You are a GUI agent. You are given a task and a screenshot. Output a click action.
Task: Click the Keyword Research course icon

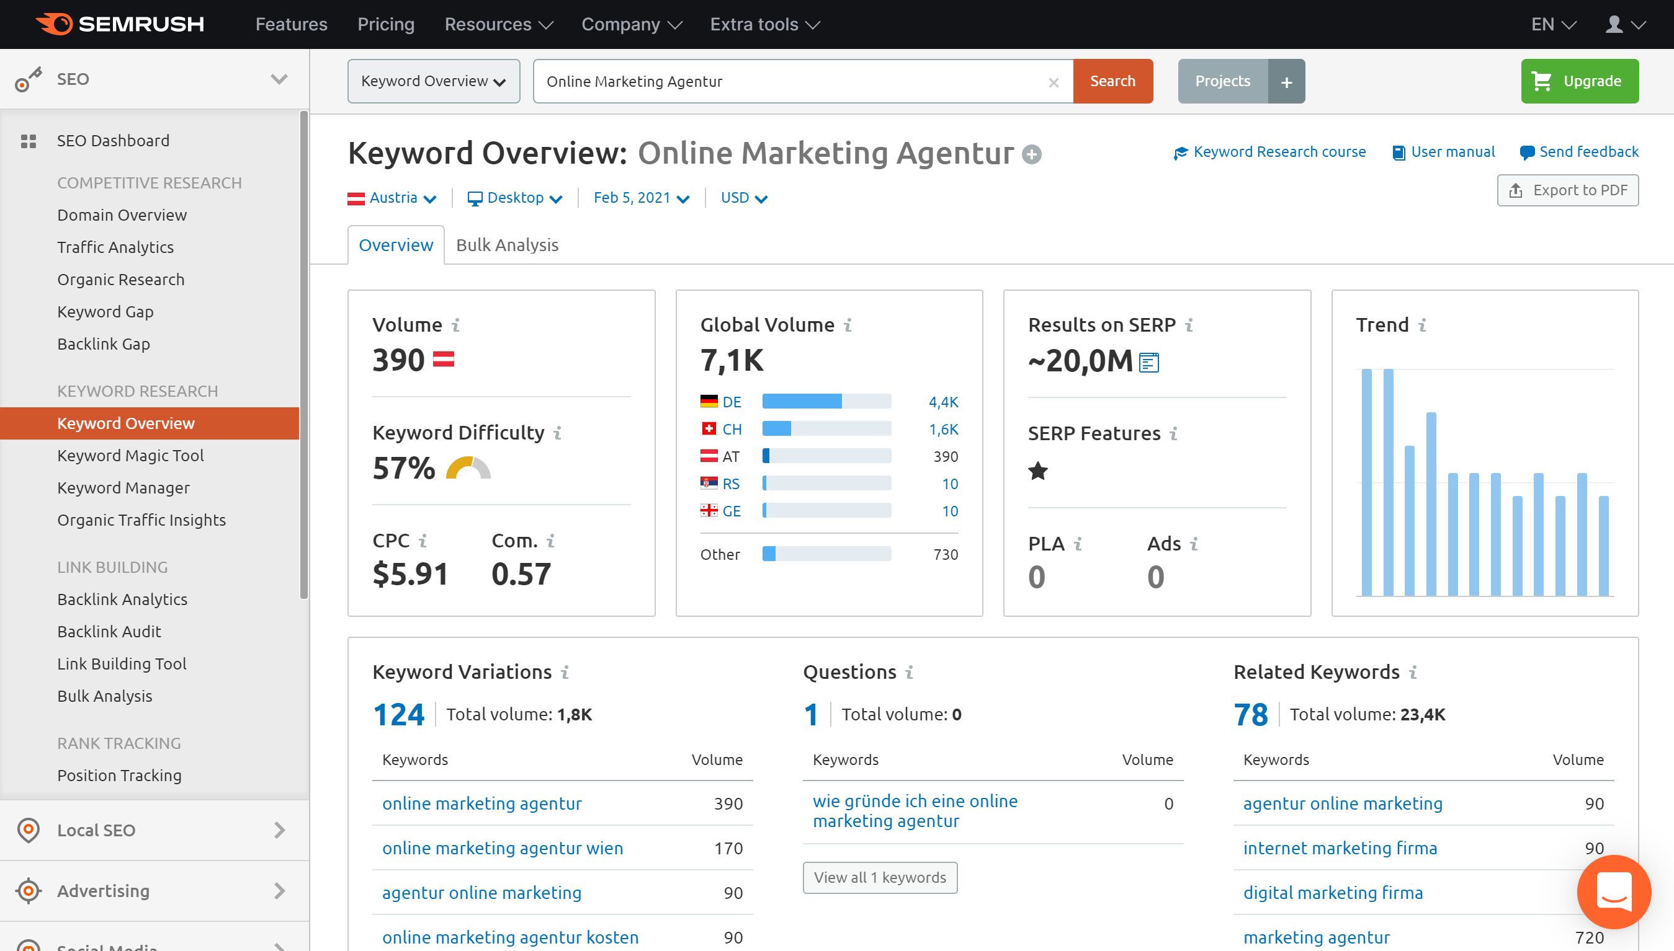1181,153
